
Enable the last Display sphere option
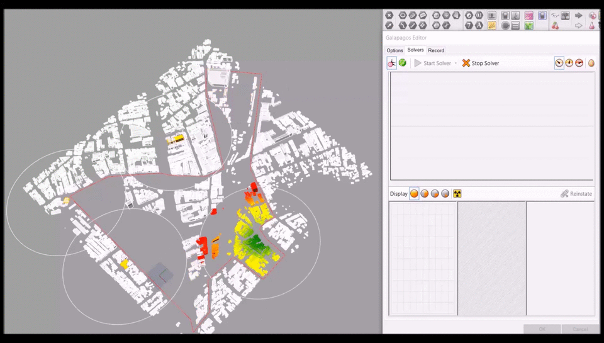click(x=445, y=194)
